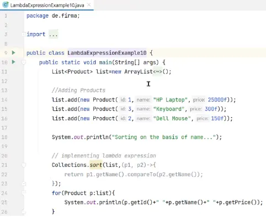Expand the collapsed import block marker
The height and width of the screenshot is (217, 266).
24,34
